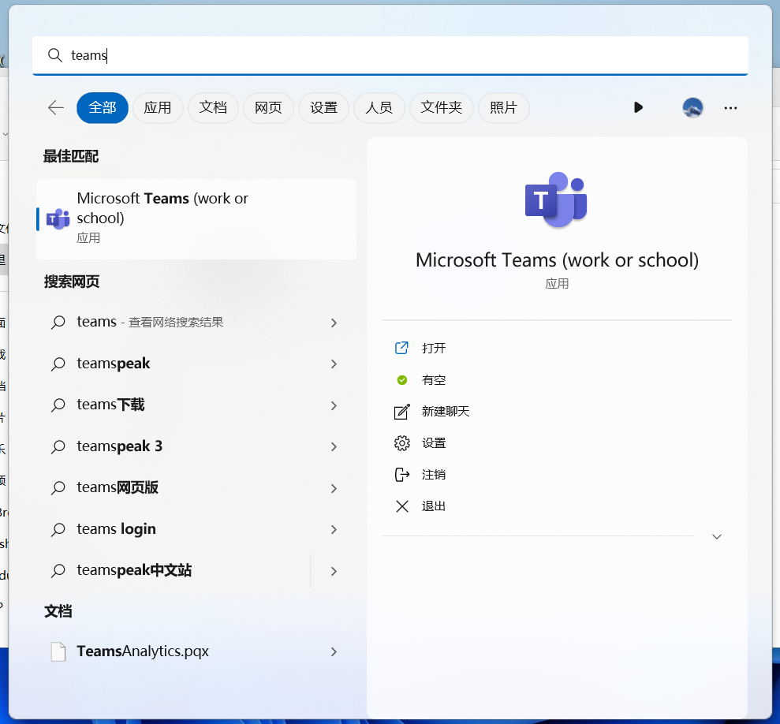
Task: Click the 退出 X icon
Action: pos(402,506)
